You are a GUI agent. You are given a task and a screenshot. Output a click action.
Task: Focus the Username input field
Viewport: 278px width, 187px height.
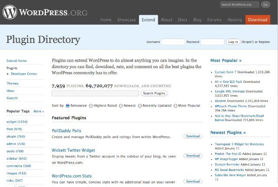173,42
